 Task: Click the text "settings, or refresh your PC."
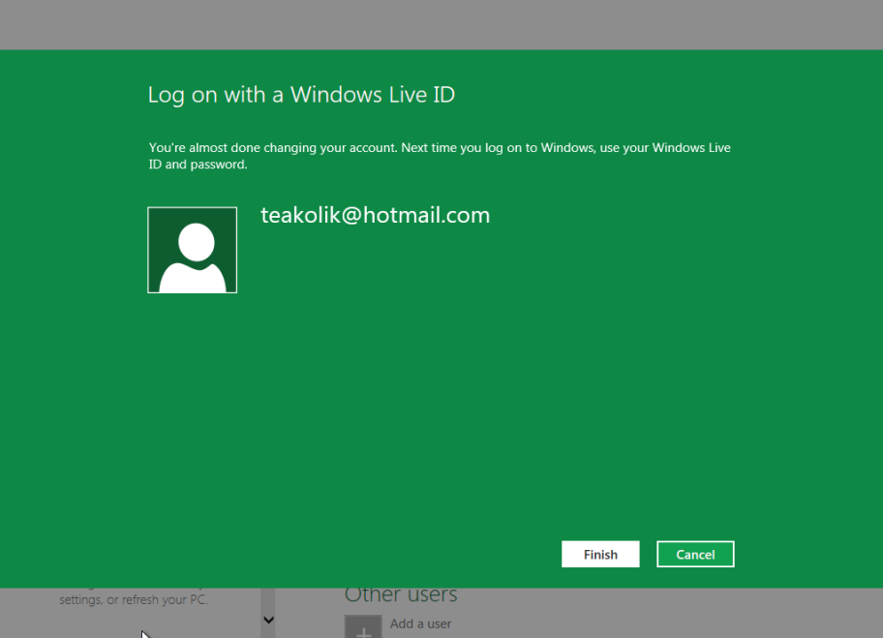(x=134, y=600)
